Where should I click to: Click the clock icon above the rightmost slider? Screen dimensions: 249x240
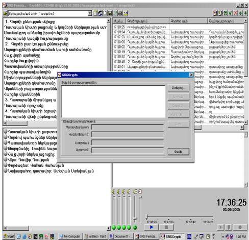[x=140, y=191]
